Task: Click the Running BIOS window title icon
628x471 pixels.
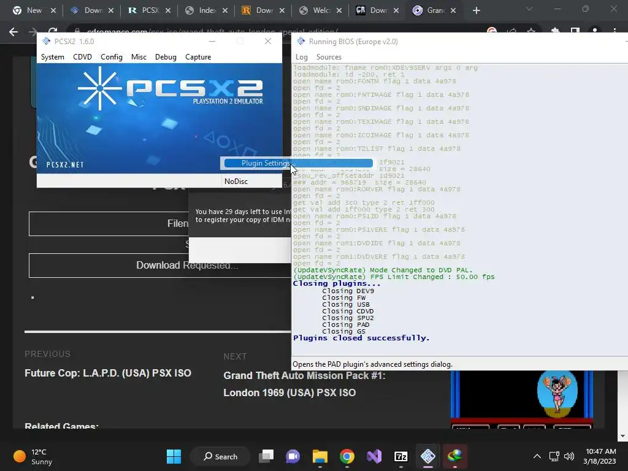Action: (x=301, y=41)
